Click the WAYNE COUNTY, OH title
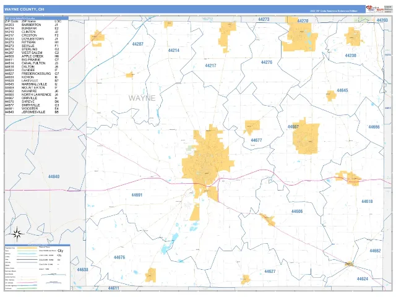396x297 pixels. coord(24,9)
